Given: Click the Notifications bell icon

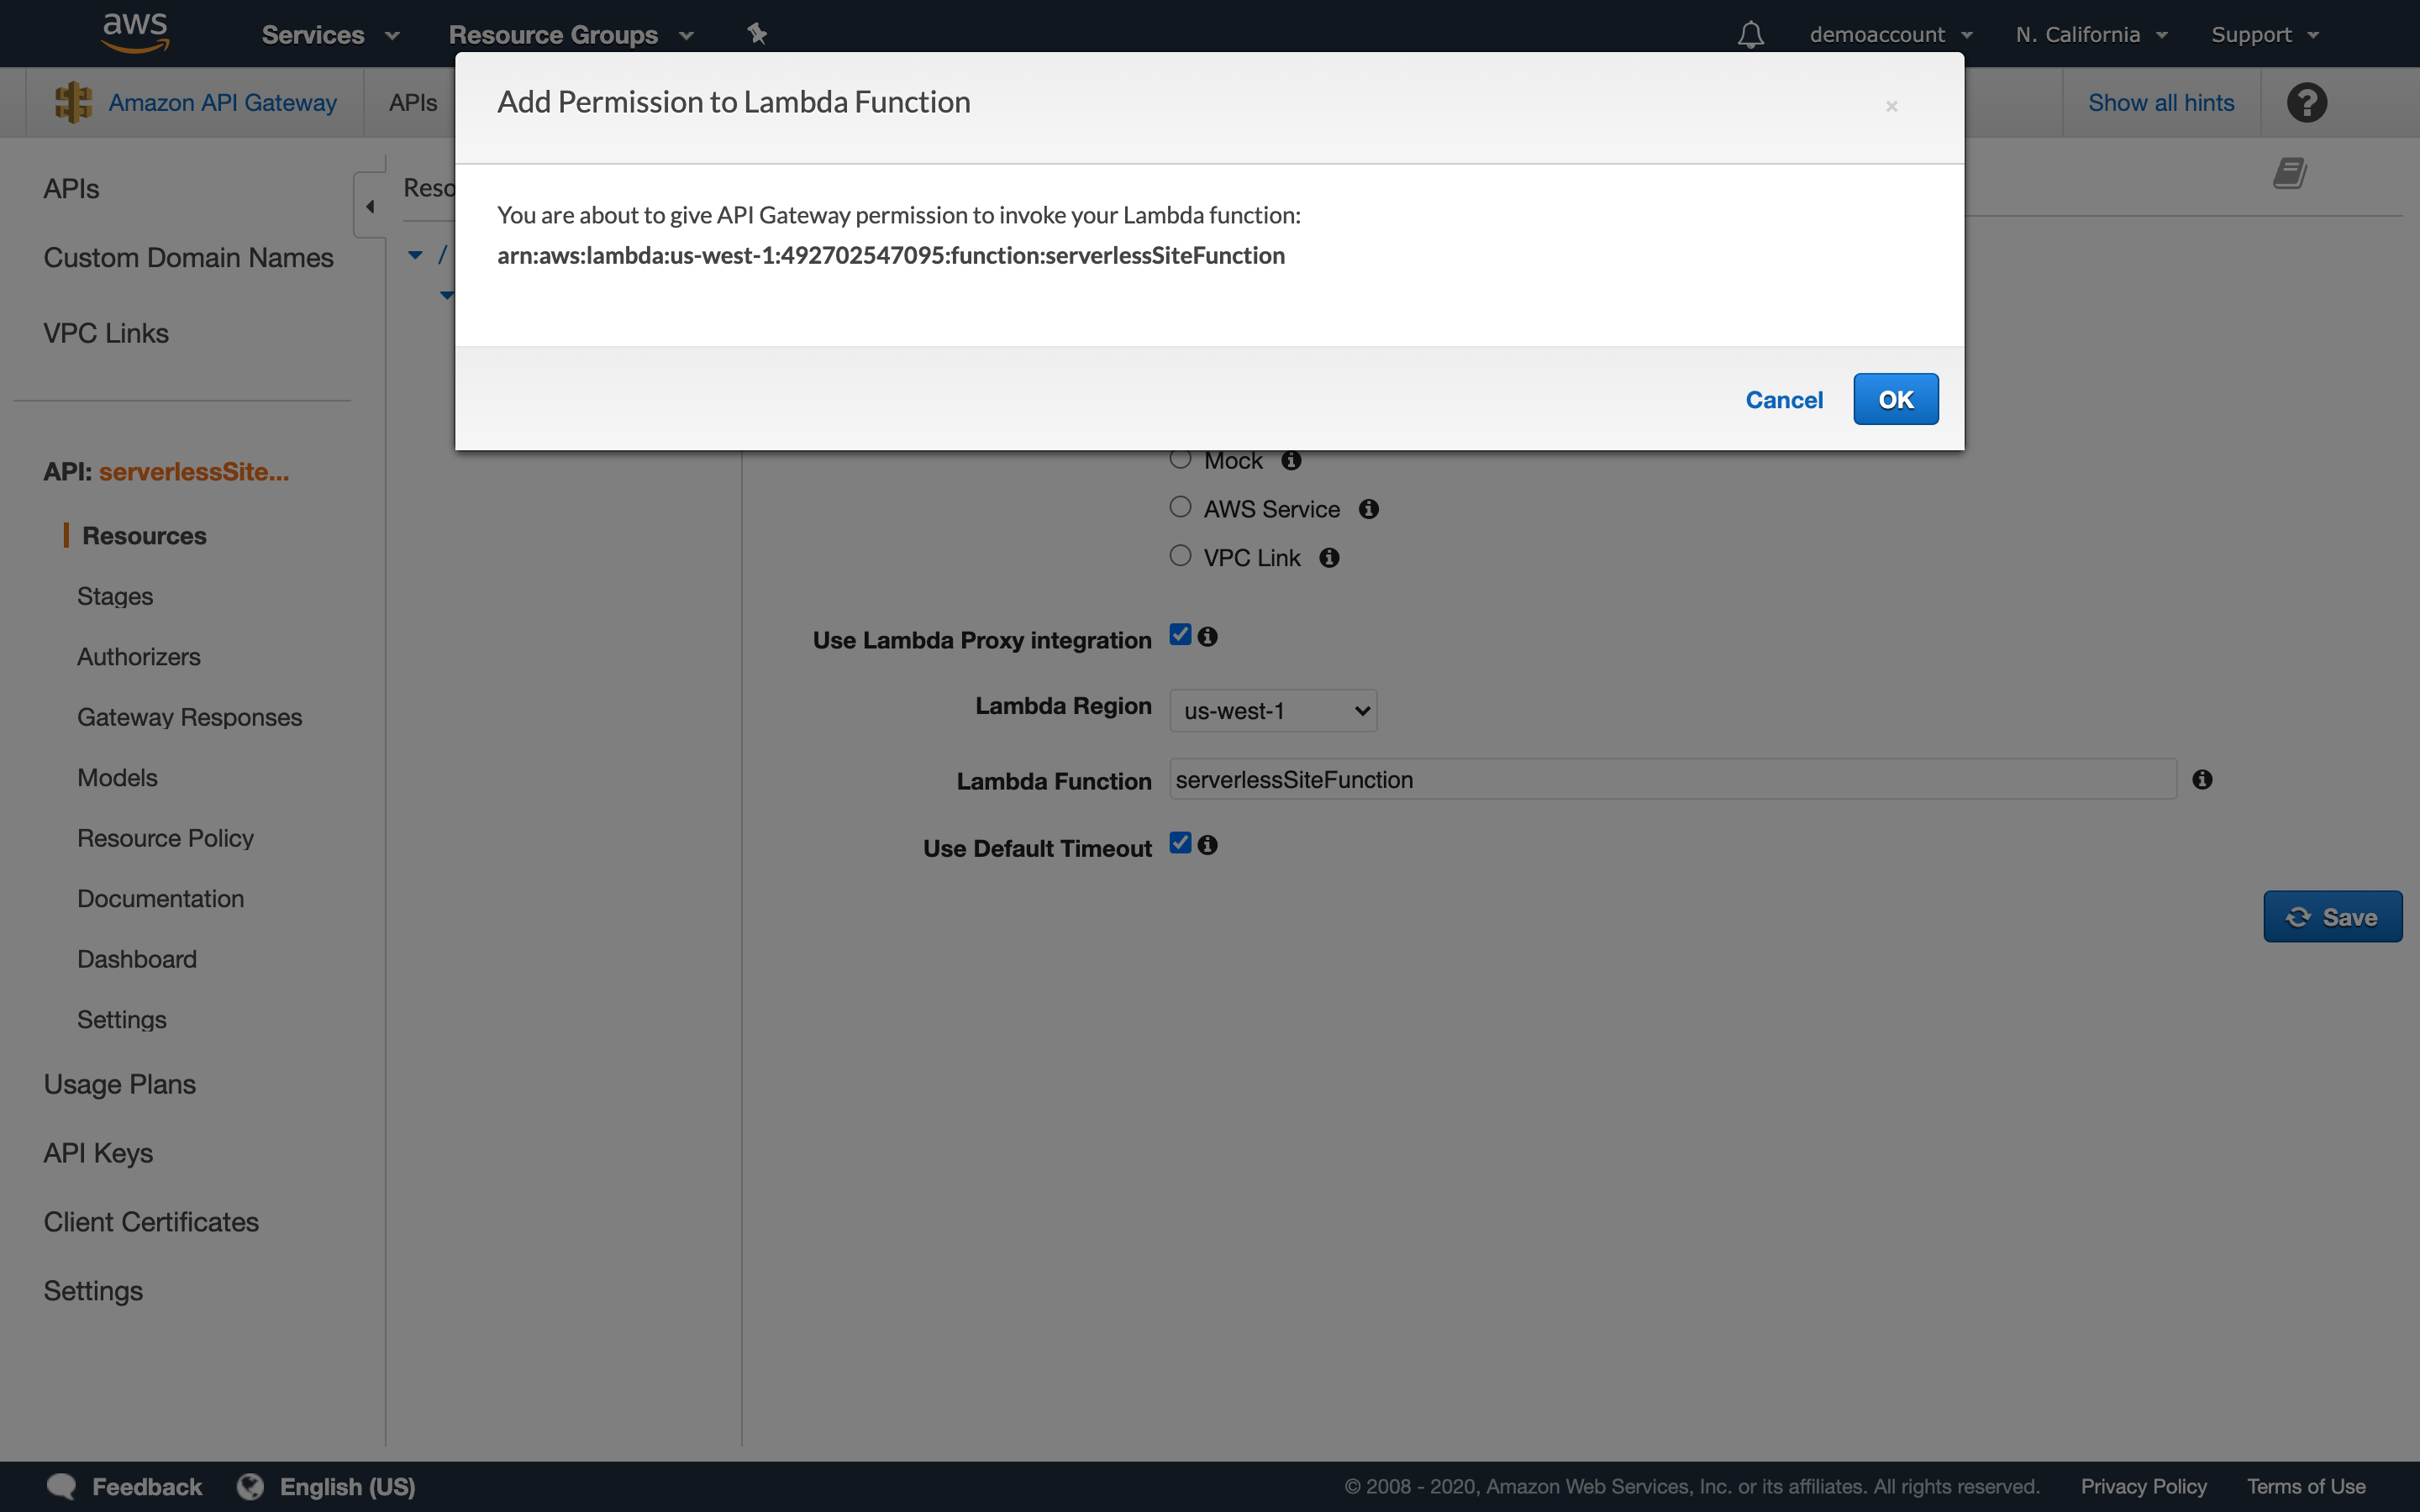Looking at the screenshot, I should coord(1748,33).
